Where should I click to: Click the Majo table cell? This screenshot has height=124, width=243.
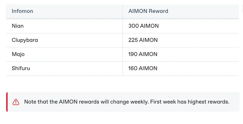[x=65, y=54]
